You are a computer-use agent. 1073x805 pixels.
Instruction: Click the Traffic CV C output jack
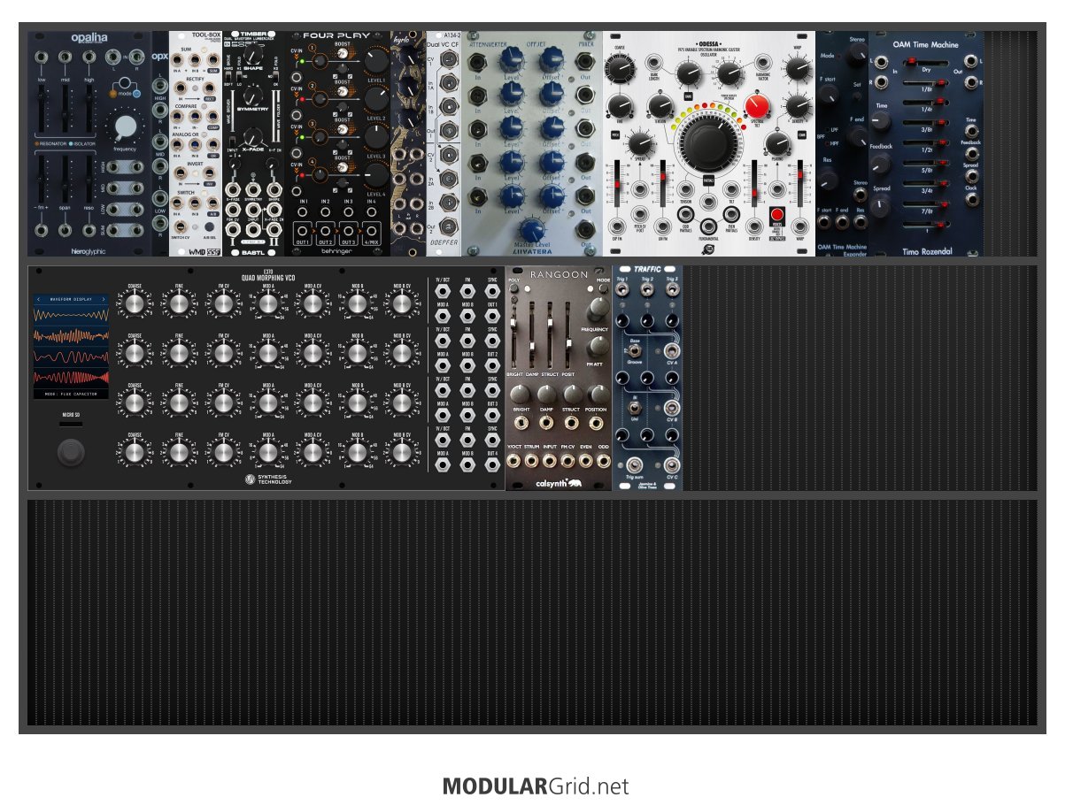pyautogui.click(x=672, y=465)
